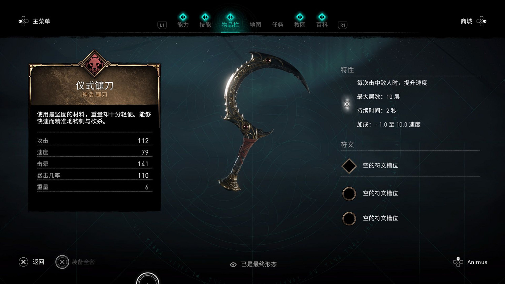Select the second round empty rune slot
This screenshot has width=505, height=284.
[x=349, y=193]
